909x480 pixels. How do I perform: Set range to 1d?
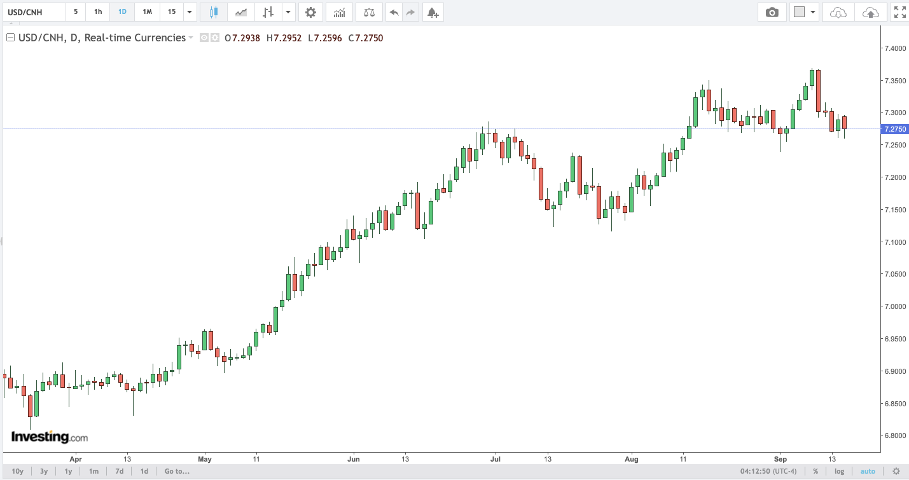pos(144,471)
